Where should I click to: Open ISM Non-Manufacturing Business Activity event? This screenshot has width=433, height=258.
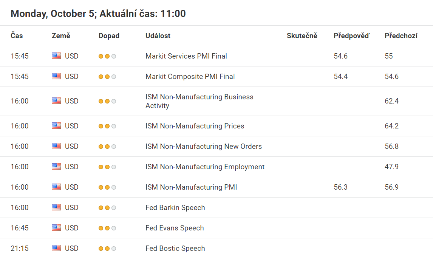point(199,101)
